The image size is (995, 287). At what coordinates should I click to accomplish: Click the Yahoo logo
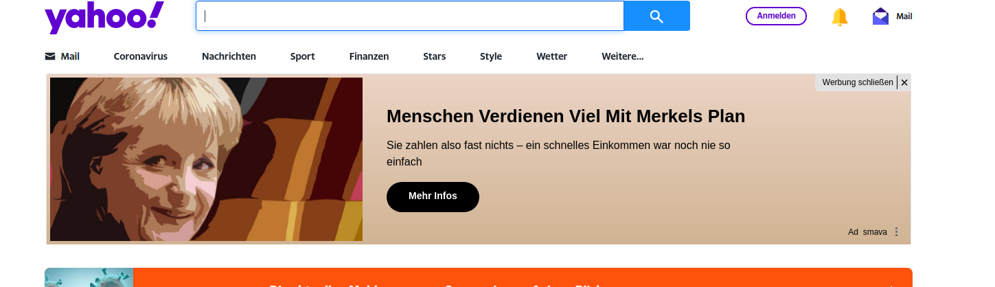click(x=104, y=18)
